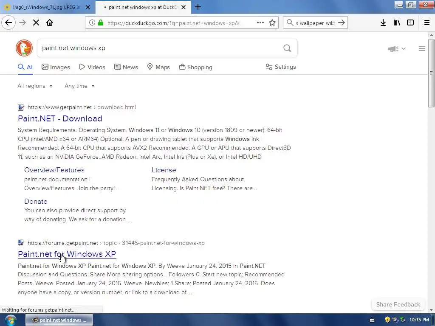Viewport: 435px width, 326px height.
Task: Click the scrollbar up arrow
Action: click(x=431, y=35)
